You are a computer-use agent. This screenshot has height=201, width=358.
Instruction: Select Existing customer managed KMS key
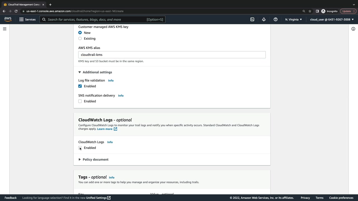click(x=80, y=39)
